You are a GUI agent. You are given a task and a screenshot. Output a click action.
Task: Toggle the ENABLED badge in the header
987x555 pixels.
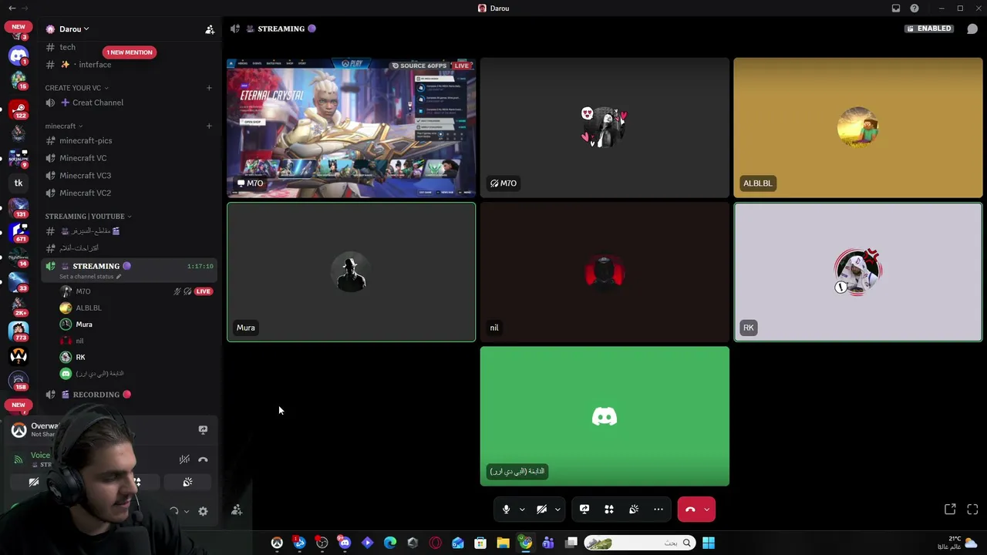point(929,29)
